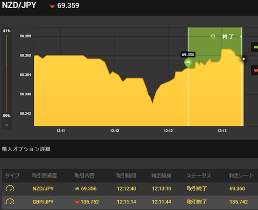258x210 pixels.
Task: Click 取引終了 status in the NZD/JPY row
Action: pyautogui.click(x=197, y=188)
